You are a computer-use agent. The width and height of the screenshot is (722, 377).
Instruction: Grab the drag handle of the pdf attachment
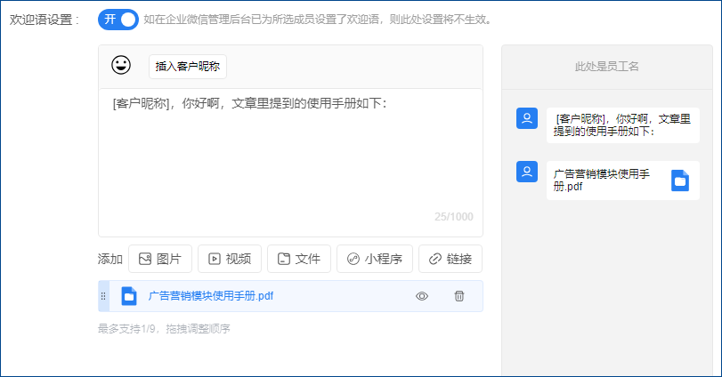[103, 296]
